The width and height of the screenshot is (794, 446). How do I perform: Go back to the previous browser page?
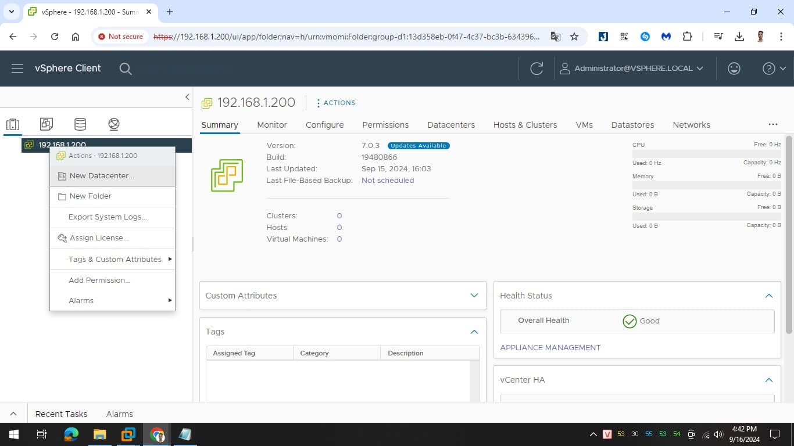click(x=13, y=37)
